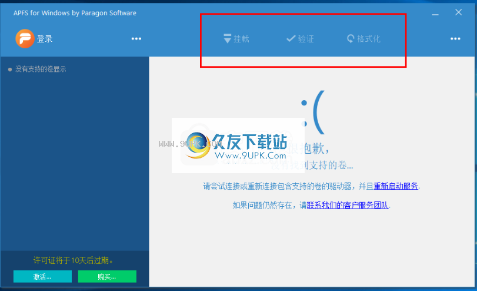Image resolution: width=477 pixels, height=291 pixels.
Task: Click the 重新启动服务 restart service link
Action: click(x=396, y=186)
